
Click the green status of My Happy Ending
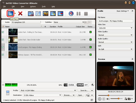click(x=91, y=47)
